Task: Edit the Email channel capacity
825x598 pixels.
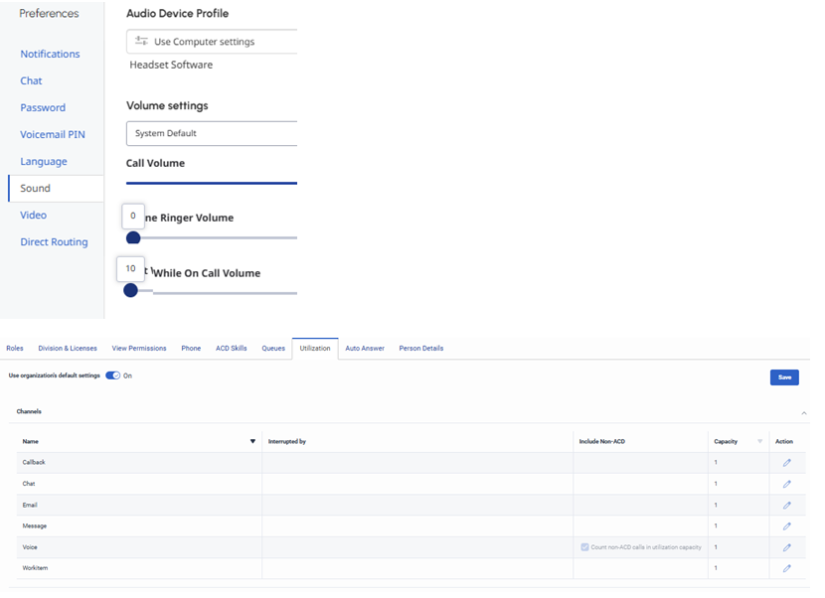Action: coord(786,506)
